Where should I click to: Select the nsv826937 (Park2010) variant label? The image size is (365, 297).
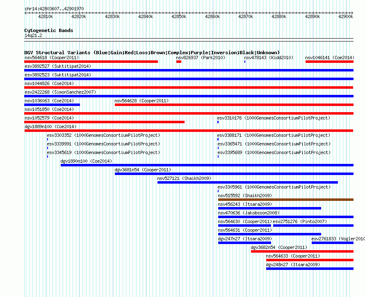[x=201, y=58]
